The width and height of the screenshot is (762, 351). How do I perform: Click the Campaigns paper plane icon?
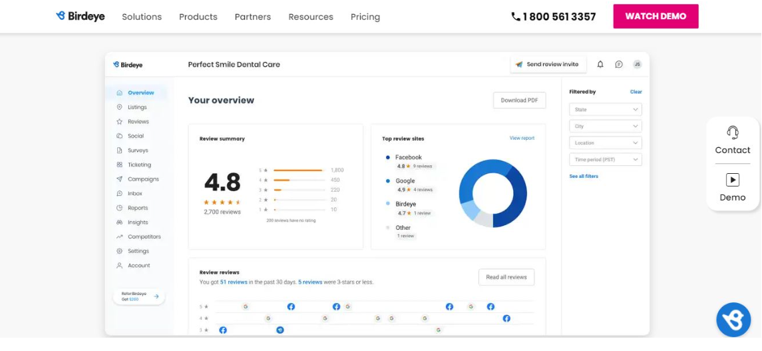(x=120, y=179)
